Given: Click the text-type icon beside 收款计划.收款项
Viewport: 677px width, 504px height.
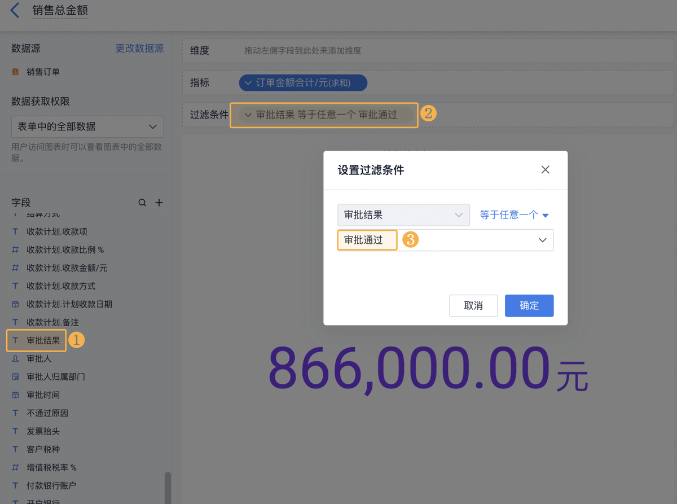Looking at the screenshot, I should click(15, 232).
